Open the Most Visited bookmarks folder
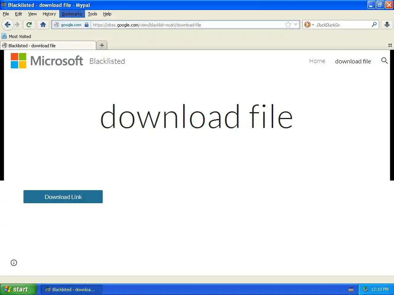Image resolution: width=394 pixels, height=295 pixels. [x=16, y=36]
